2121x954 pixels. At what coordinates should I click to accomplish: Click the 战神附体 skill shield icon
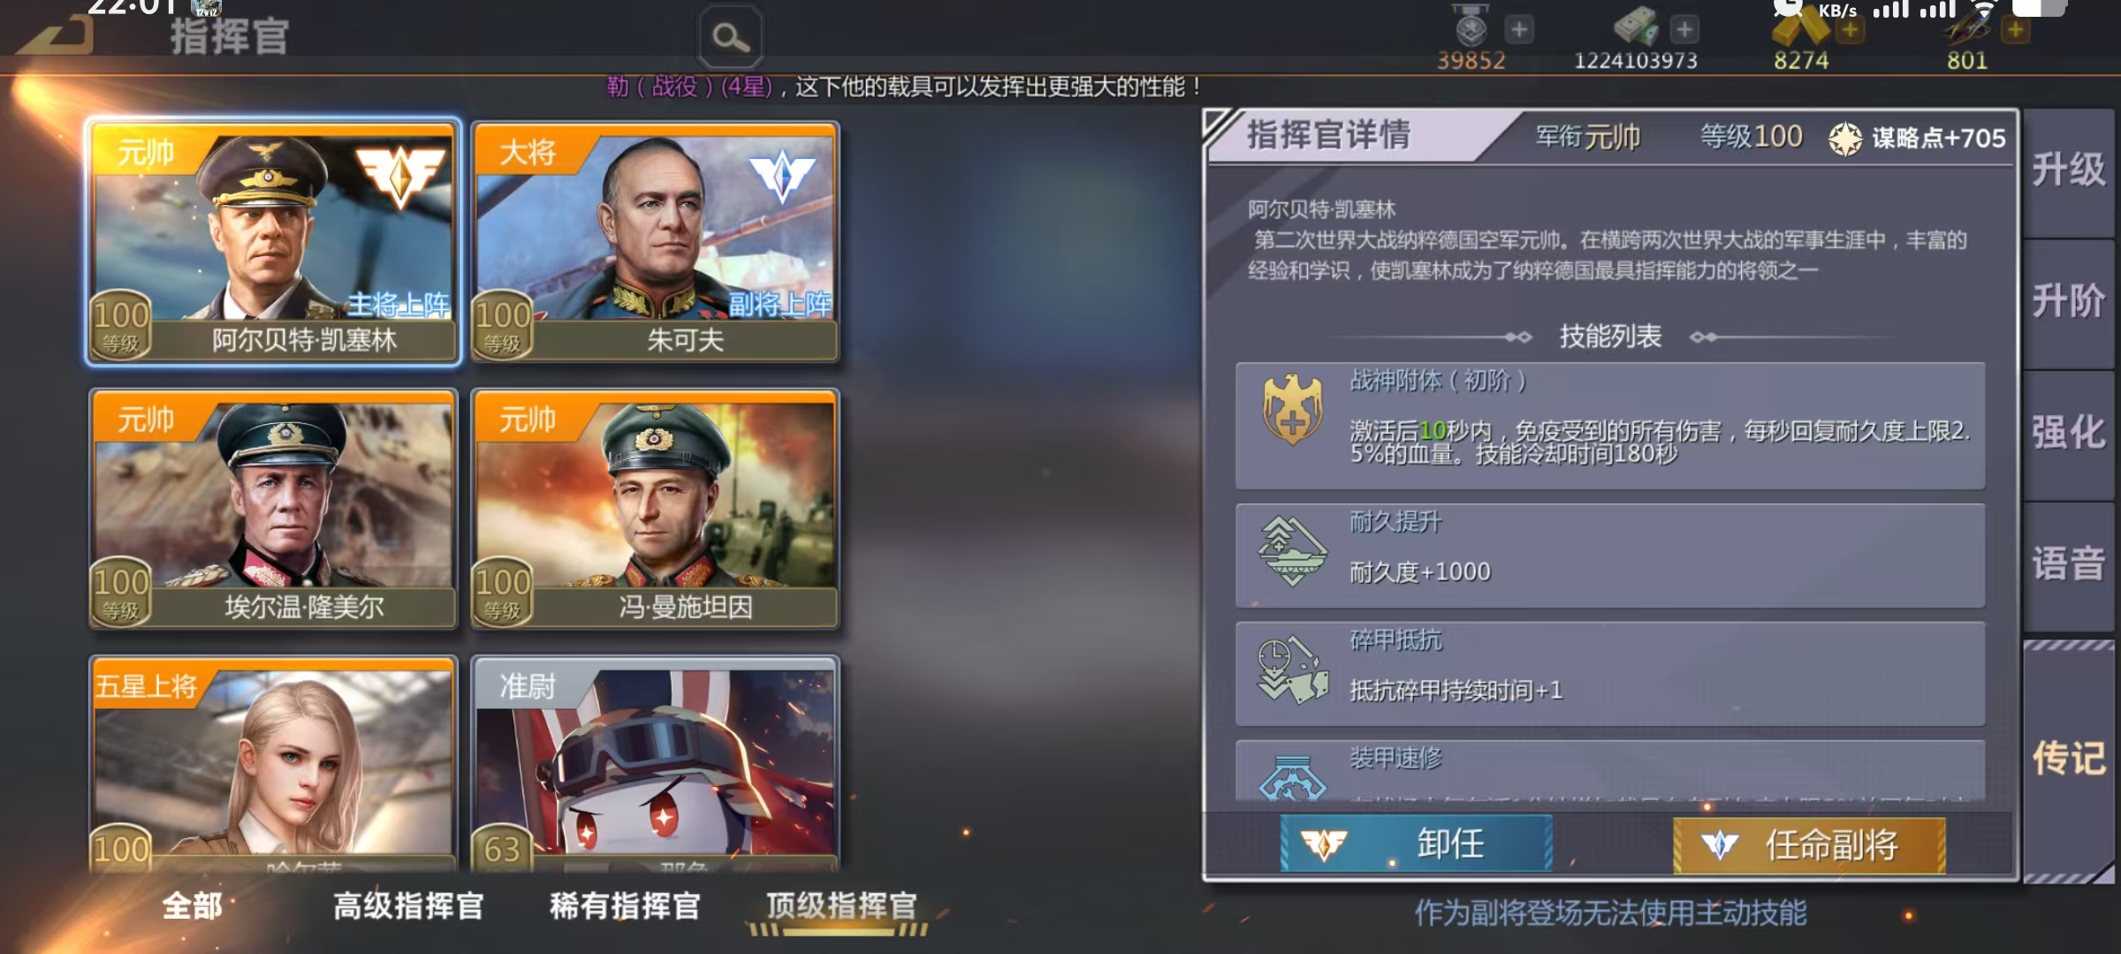pyautogui.click(x=1292, y=409)
